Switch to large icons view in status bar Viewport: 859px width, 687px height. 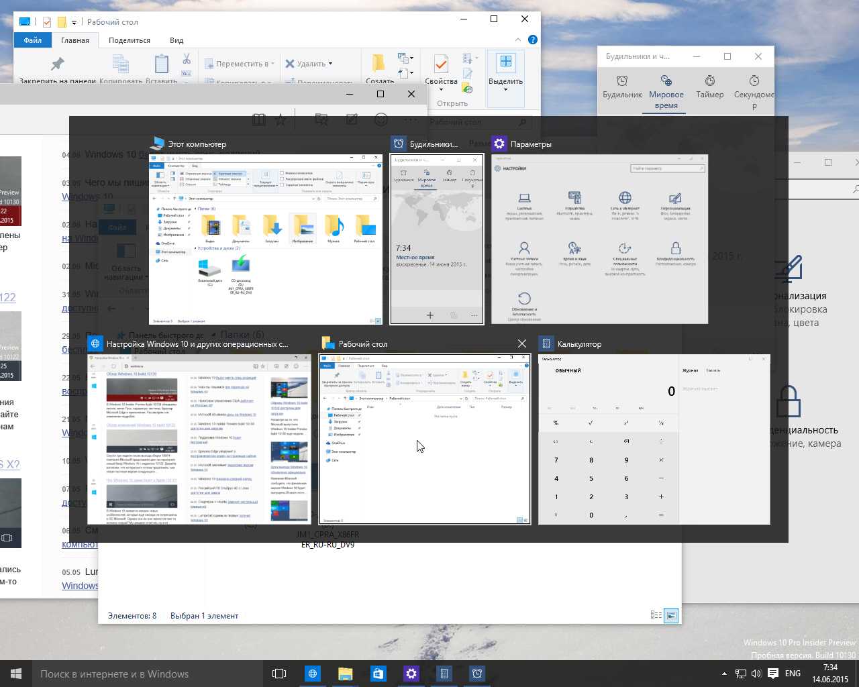(x=670, y=615)
